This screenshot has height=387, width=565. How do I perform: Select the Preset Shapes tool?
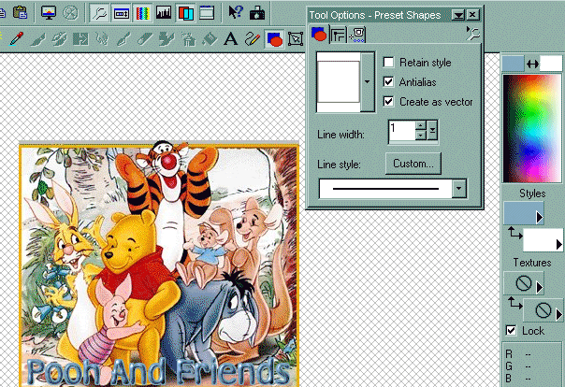274,39
